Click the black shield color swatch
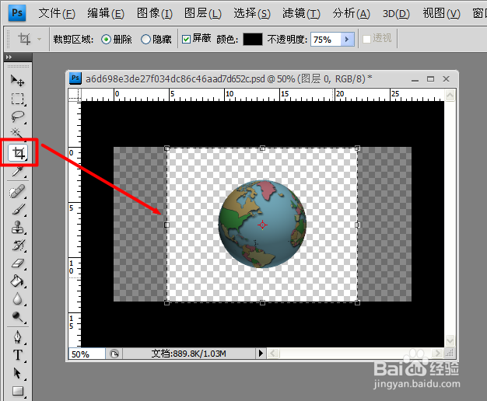 [x=253, y=40]
